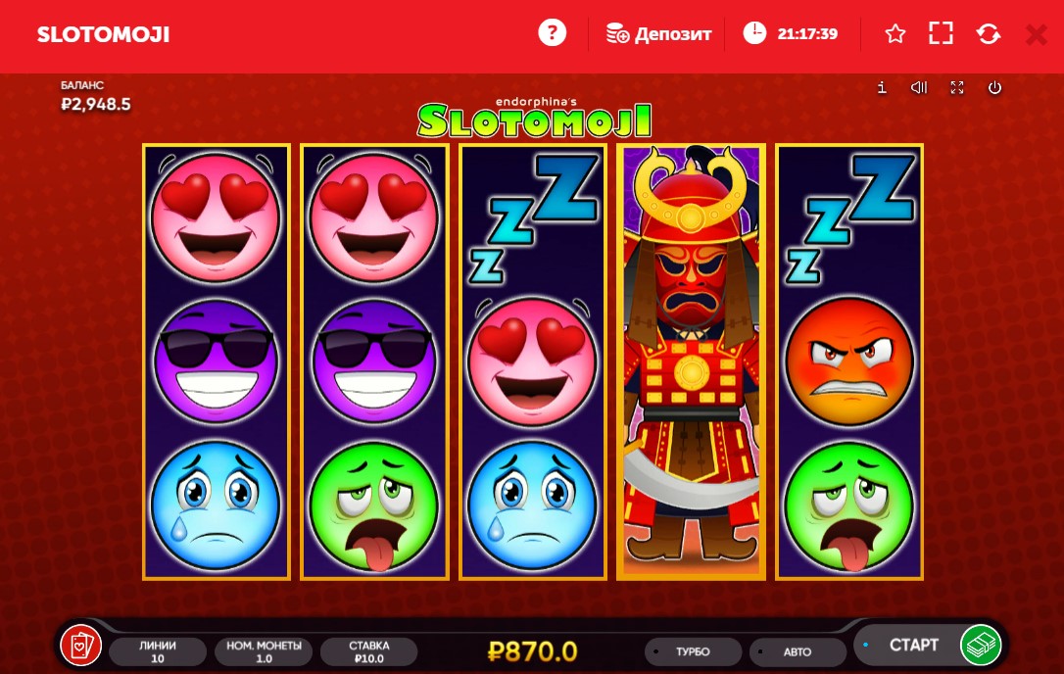Close the game with X icon

pyautogui.click(x=1037, y=34)
